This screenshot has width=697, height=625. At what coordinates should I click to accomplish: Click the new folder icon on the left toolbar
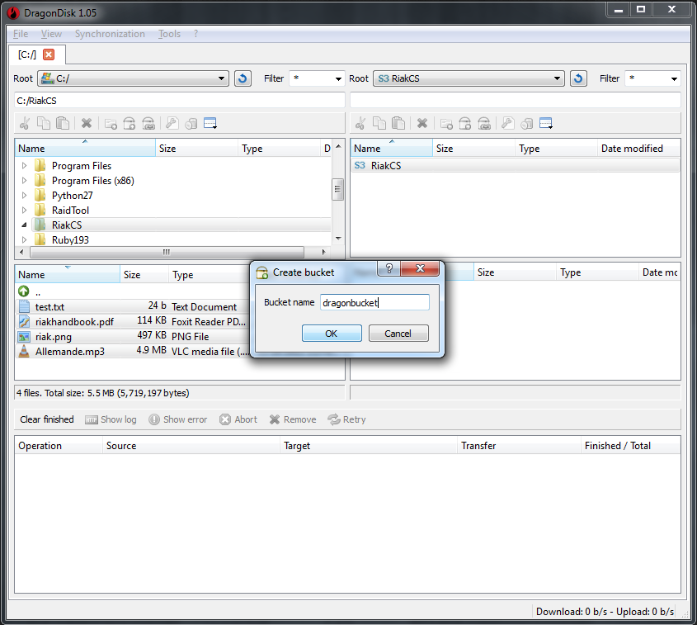point(111,123)
